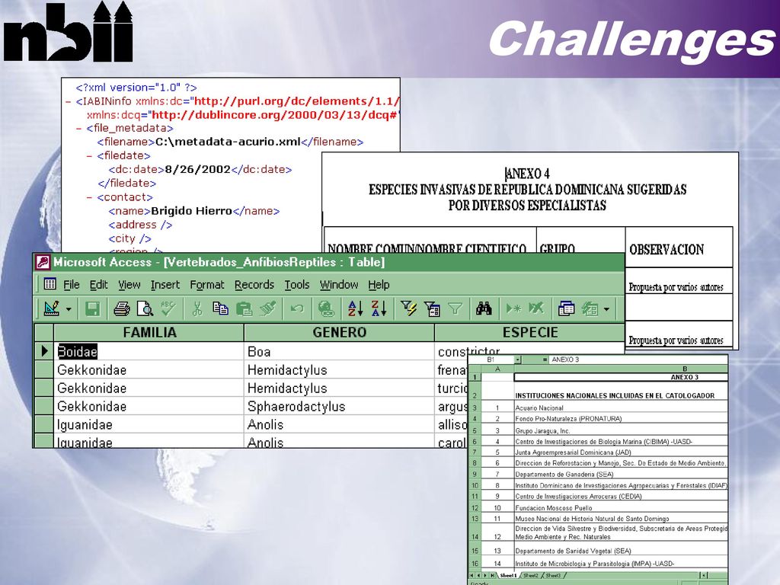This screenshot has height=585, width=780.
Task: Click the Sphaerodactylus cell
Action: click(339, 407)
